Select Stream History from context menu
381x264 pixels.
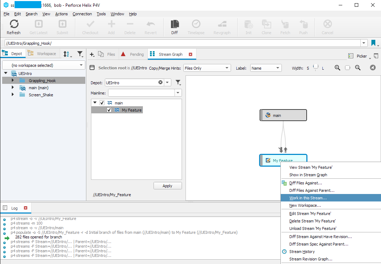coord(331,252)
